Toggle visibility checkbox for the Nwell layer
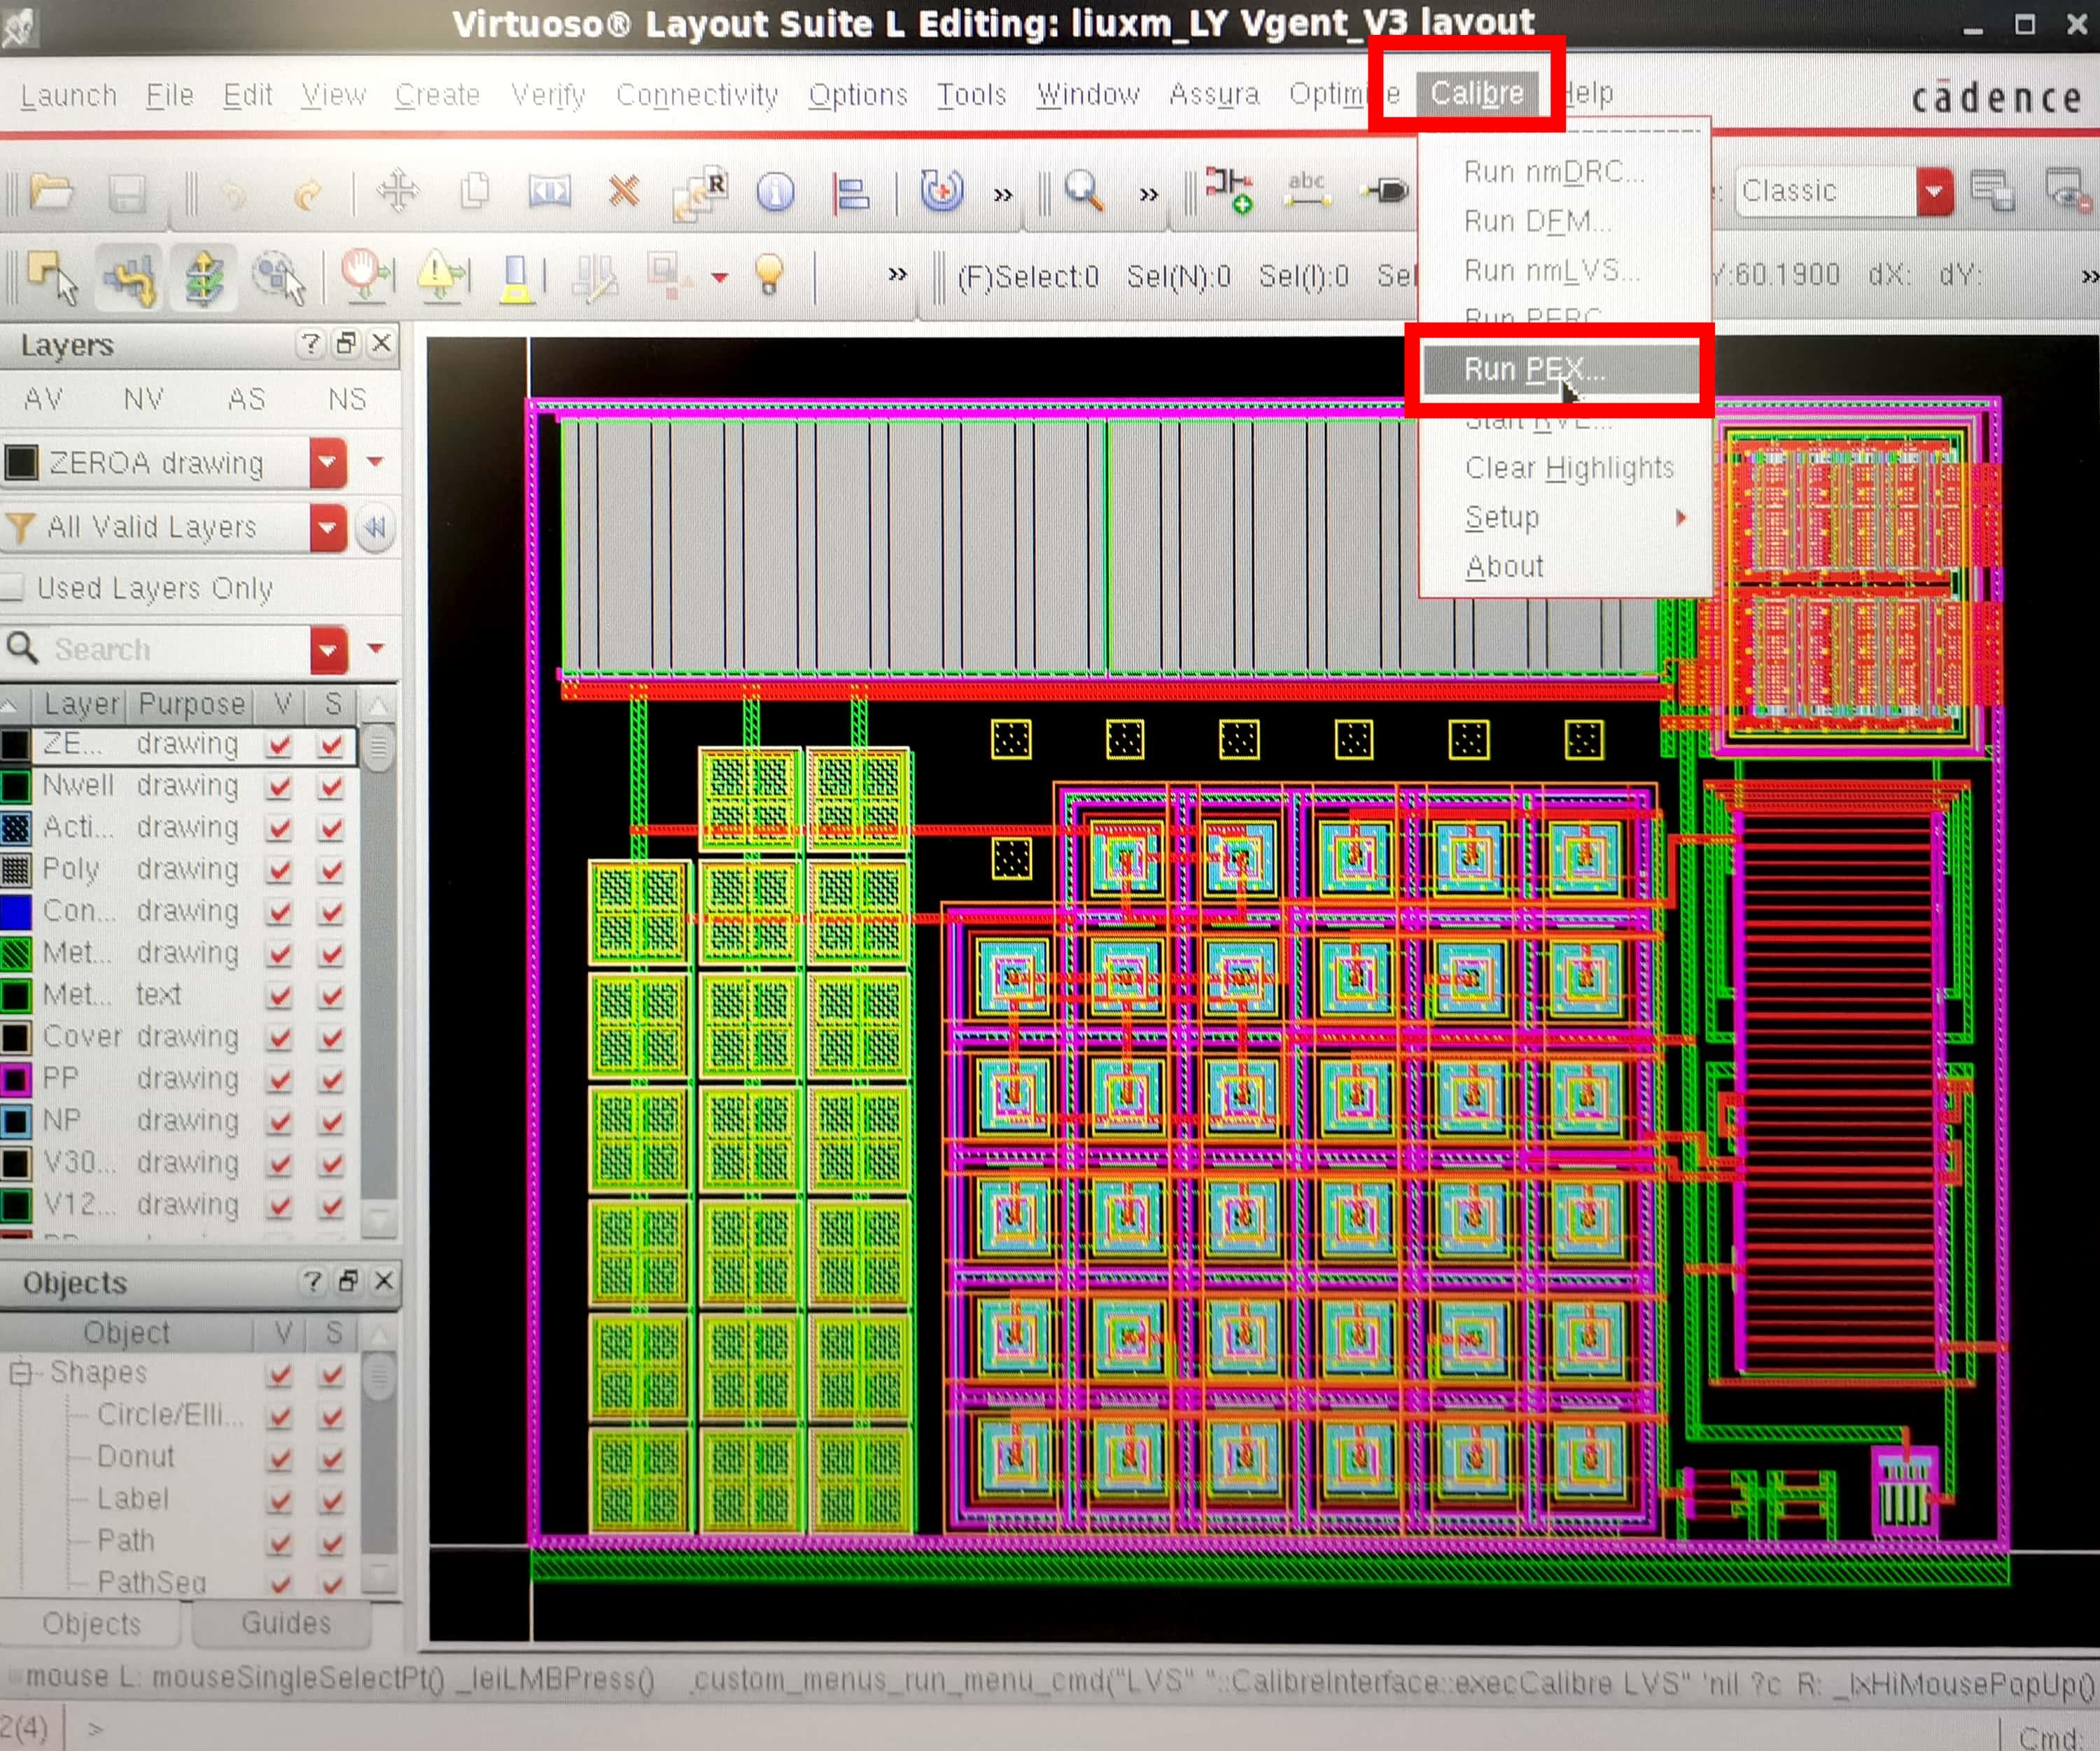2100x1751 pixels. click(x=280, y=787)
